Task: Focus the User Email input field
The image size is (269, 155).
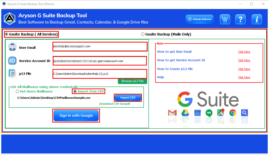Action: (x=100, y=46)
